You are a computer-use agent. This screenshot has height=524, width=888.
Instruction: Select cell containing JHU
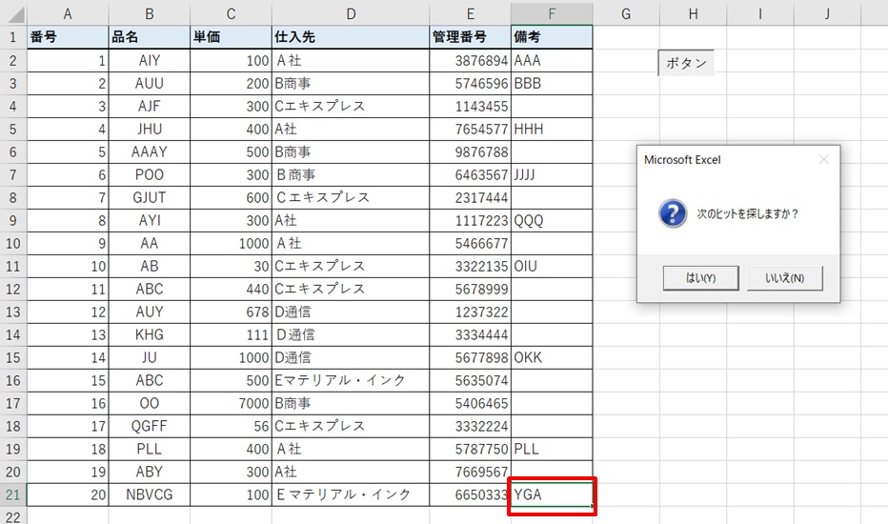click(x=149, y=130)
